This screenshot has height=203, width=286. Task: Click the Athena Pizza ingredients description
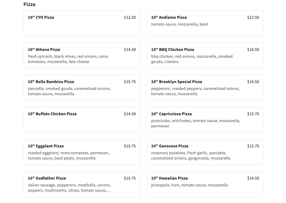tap(68, 59)
